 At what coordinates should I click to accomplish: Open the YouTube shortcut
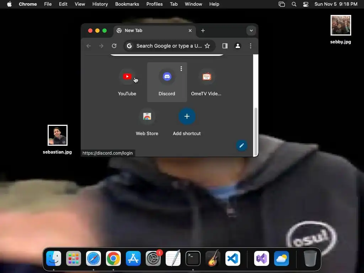point(127,82)
